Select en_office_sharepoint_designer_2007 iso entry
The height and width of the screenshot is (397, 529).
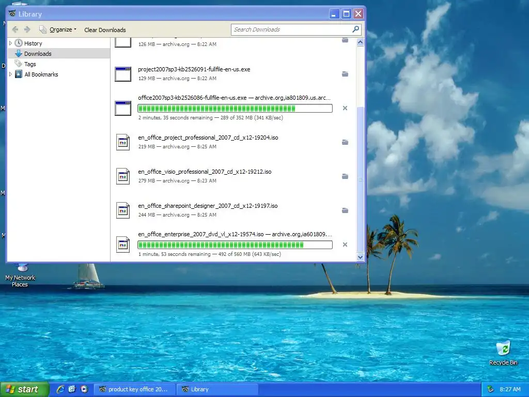point(208,206)
